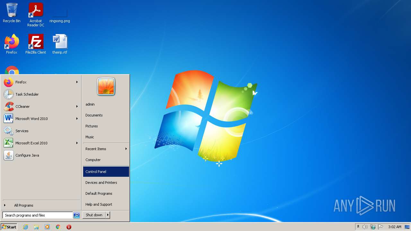411x231 pixels.
Task: Open Action Center flag icon
Action: coord(380,227)
